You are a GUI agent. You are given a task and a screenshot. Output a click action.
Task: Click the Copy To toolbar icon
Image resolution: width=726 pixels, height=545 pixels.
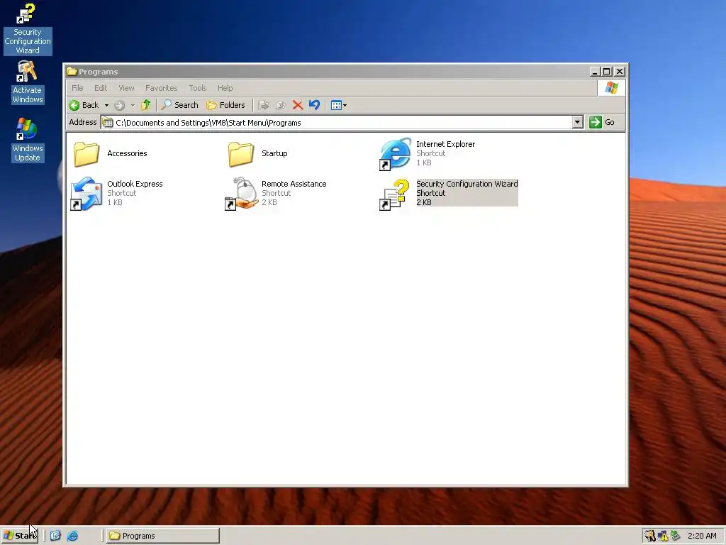pyautogui.click(x=280, y=105)
